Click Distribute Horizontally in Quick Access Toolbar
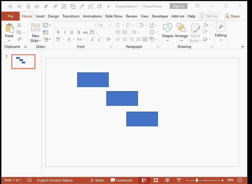This screenshot has width=252, height=184. (37, 6)
